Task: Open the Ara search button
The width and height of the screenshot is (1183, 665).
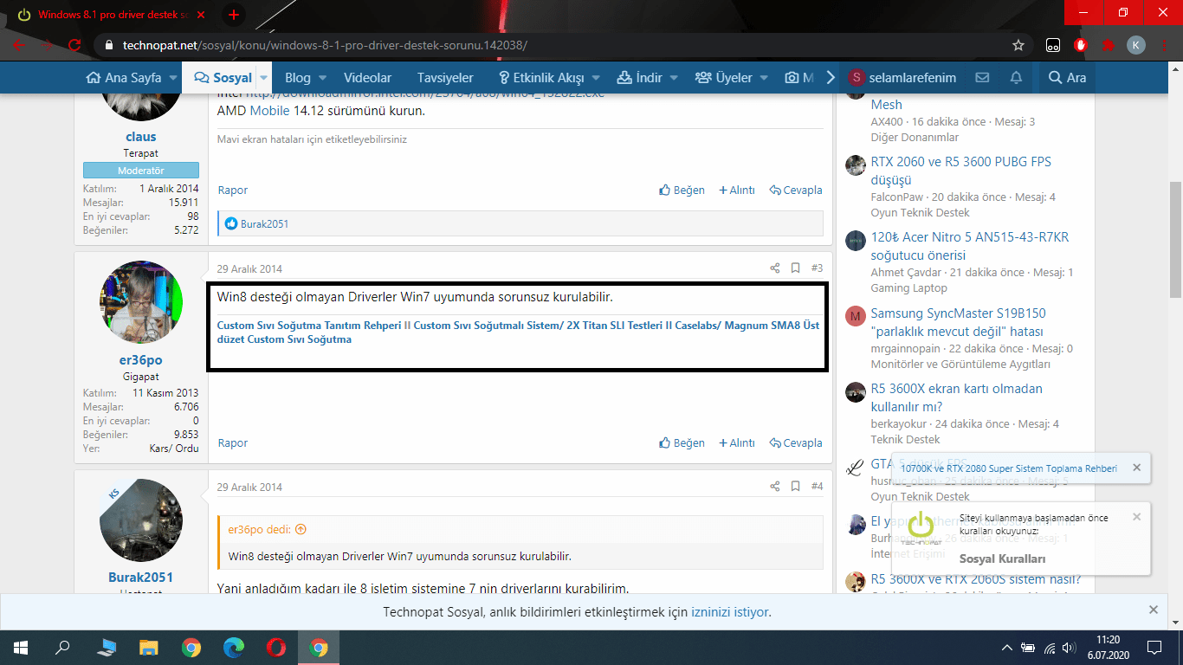Action: [x=1067, y=78]
